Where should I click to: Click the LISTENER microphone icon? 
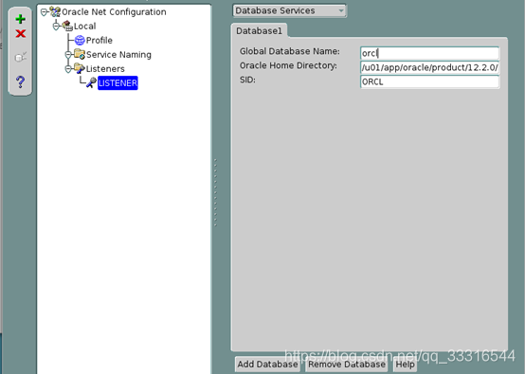pyautogui.click(x=91, y=82)
